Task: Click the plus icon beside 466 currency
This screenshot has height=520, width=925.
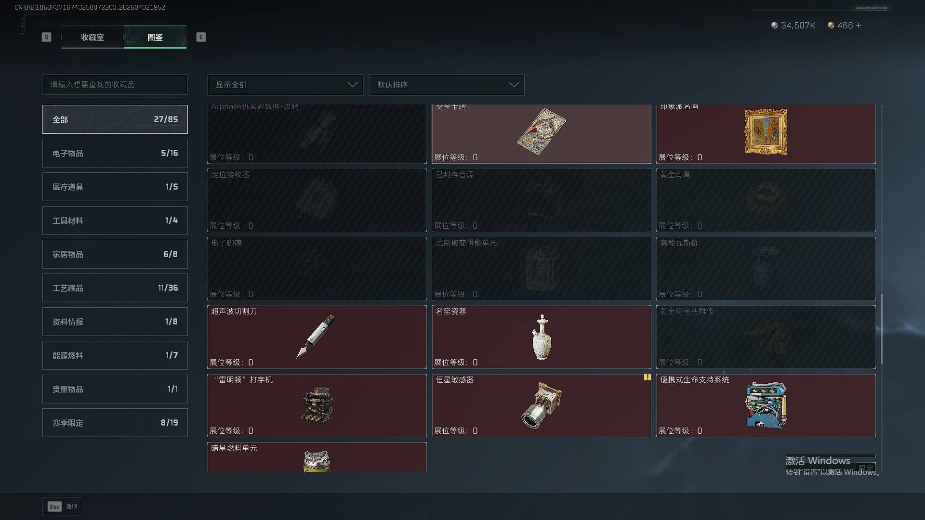Action: (859, 25)
